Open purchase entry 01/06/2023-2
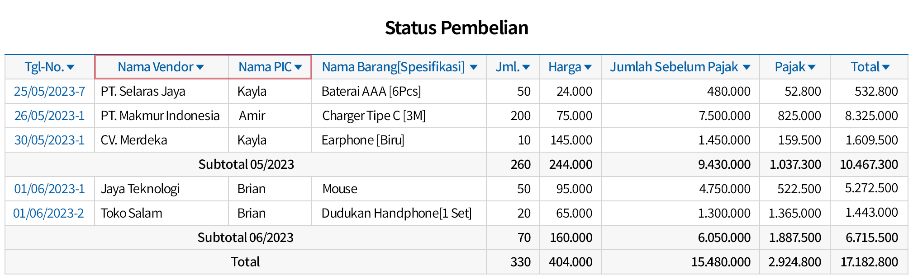 pos(49,214)
